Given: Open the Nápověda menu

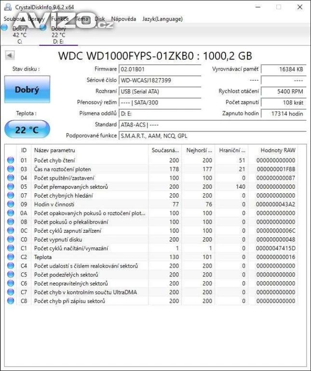Looking at the screenshot, I should (123, 19).
